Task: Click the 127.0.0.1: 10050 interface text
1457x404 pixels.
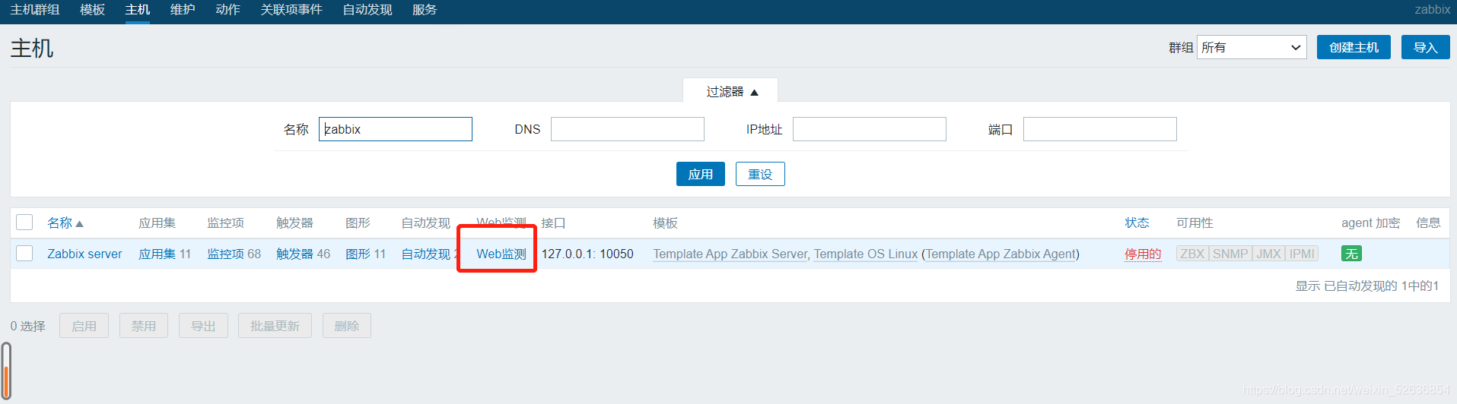Action: 587,254
